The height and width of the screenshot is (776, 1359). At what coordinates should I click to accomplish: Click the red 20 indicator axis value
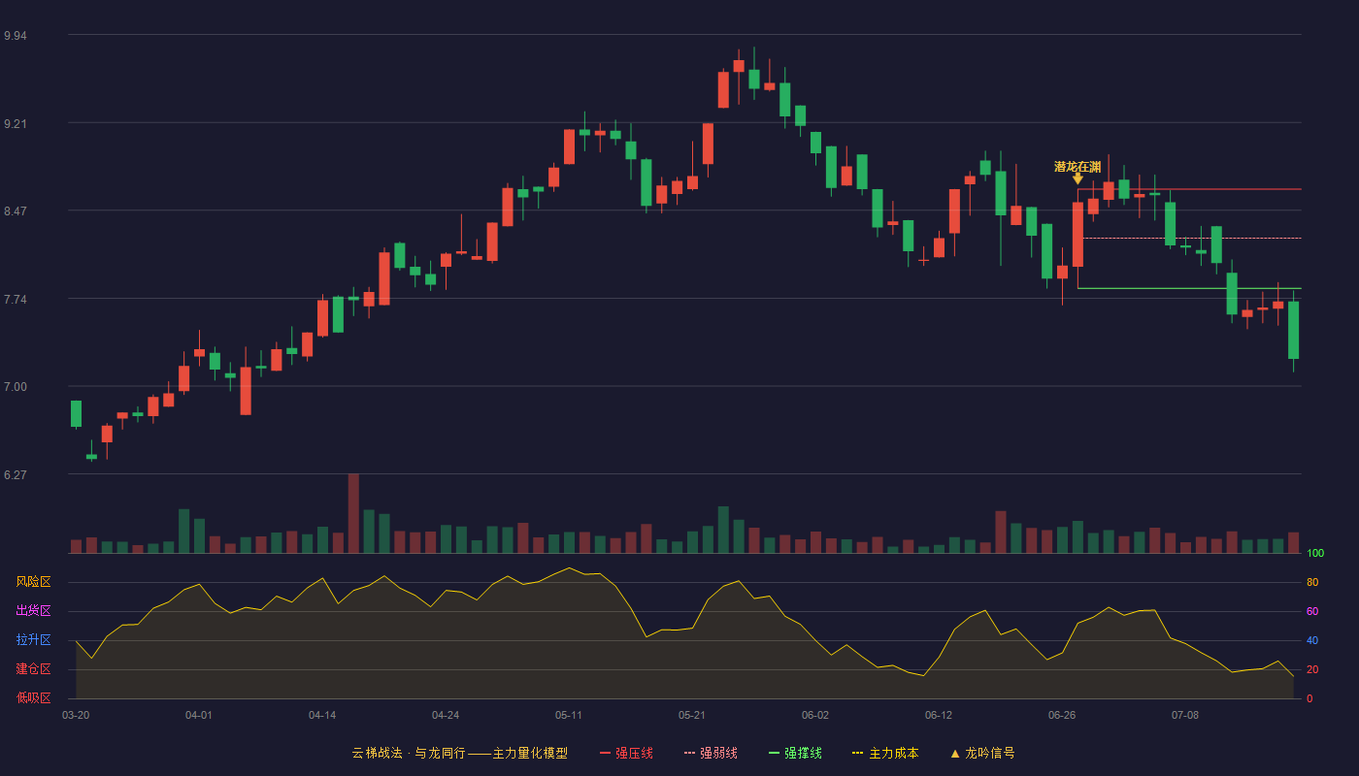pos(1312,669)
